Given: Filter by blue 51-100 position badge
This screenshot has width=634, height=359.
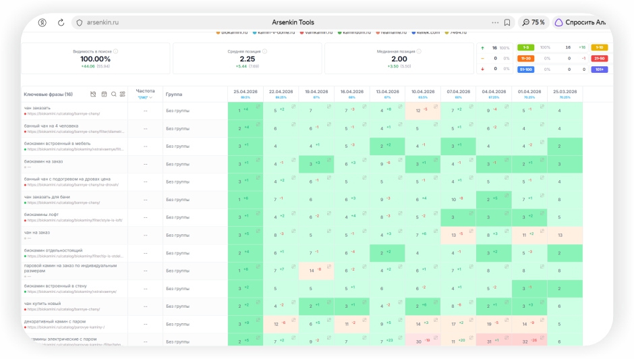Looking at the screenshot, I should coord(525,70).
